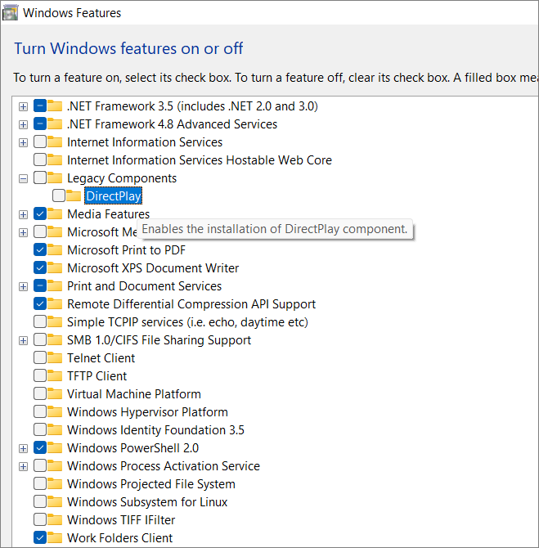Screen dimensions: 539x548
Task: Select Simple TCPIP services label
Action: (187, 322)
